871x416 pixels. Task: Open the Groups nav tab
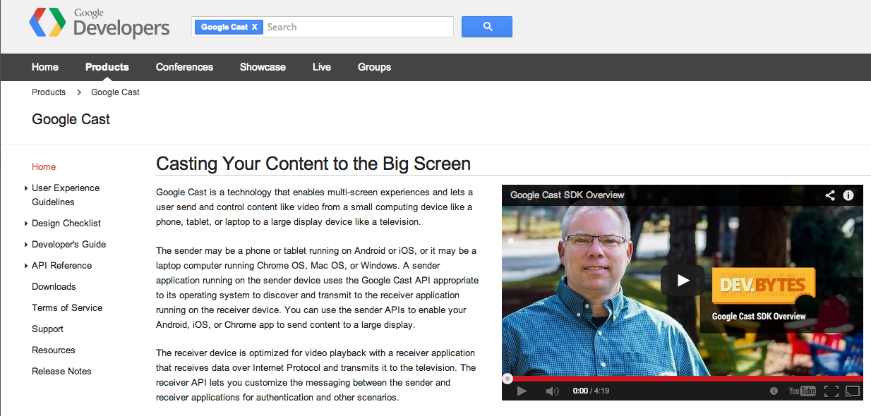click(x=374, y=67)
